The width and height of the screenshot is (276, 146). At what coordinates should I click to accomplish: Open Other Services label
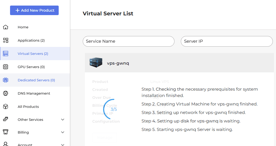(x=30, y=120)
